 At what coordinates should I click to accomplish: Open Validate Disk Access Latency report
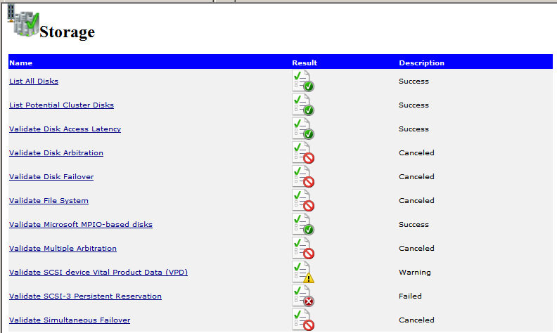[65, 129]
